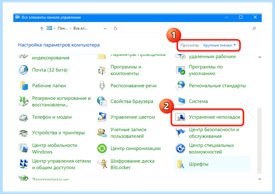Open the Шифрование диска BitLocker link
Image resolution: width=275 pixels, height=194 pixels.
[132, 164]
